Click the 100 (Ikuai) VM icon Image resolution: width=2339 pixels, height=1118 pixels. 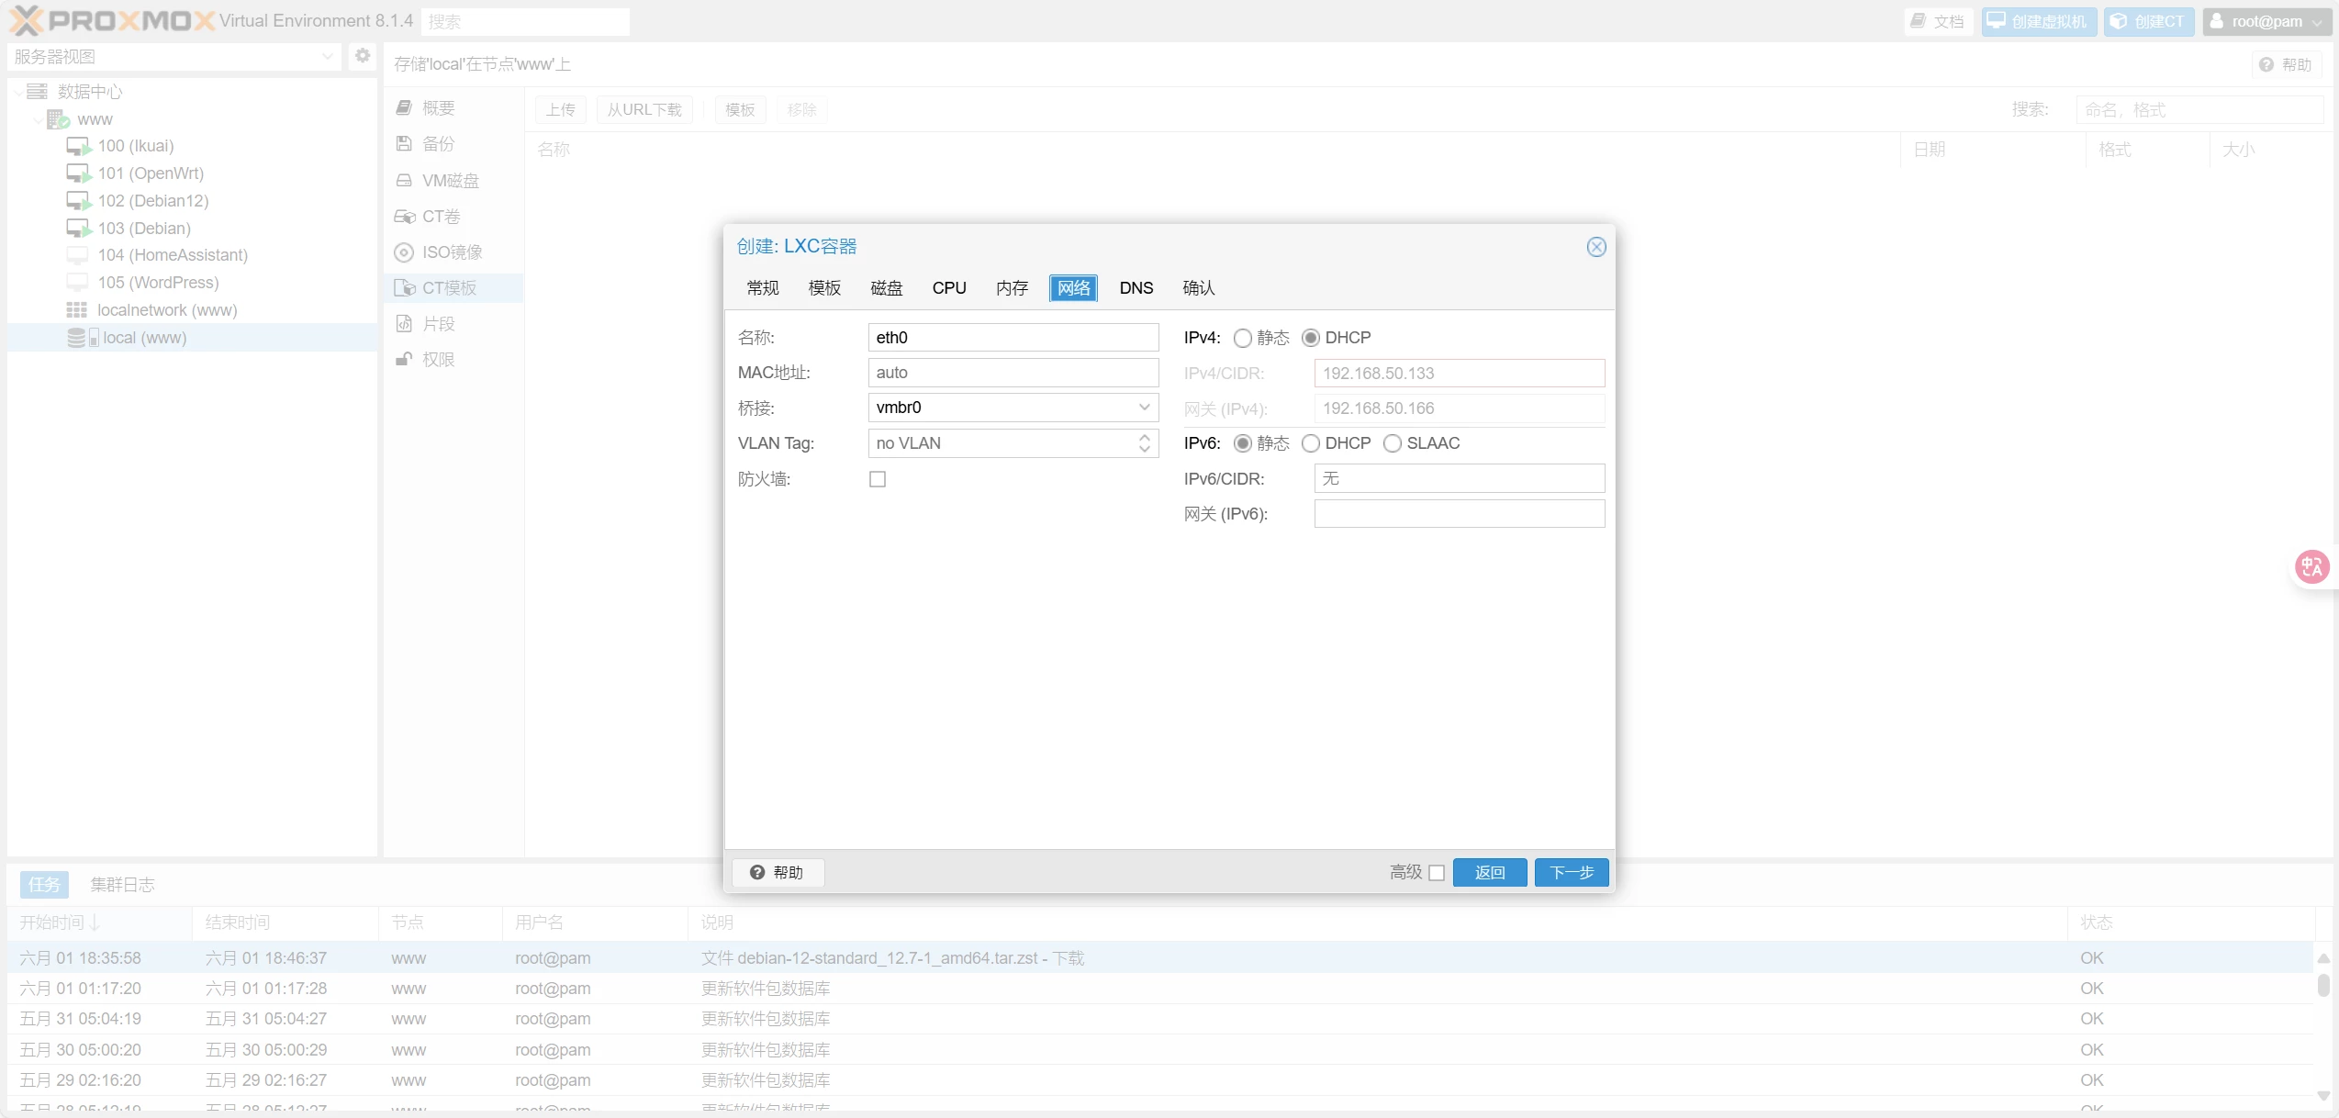pos(78,146)
